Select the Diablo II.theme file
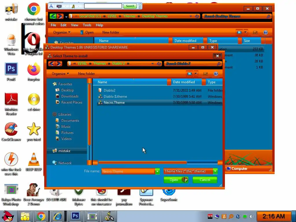Viewport: 296px width, 222px height. 115,97
